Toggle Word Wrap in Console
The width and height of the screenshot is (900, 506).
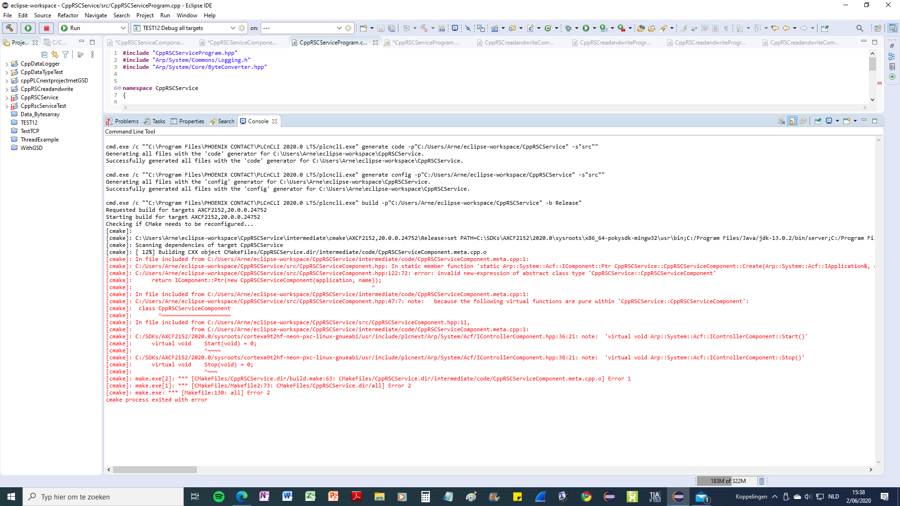[x=803, y=121]
